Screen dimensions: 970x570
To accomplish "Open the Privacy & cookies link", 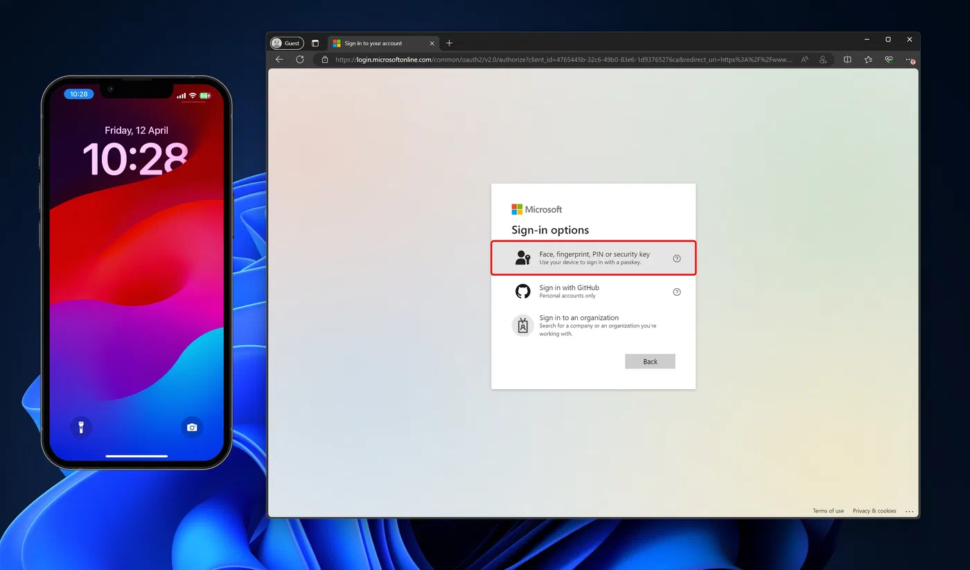I will (x=874, y=511).
